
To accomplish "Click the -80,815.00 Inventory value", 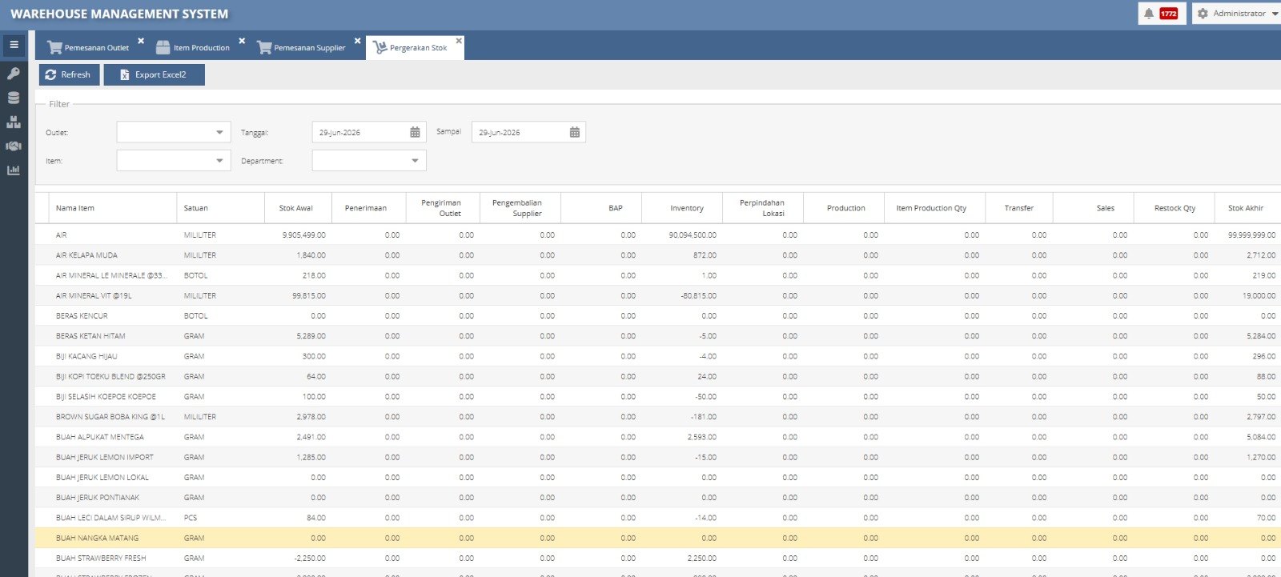I will click(x=698, y=295).
